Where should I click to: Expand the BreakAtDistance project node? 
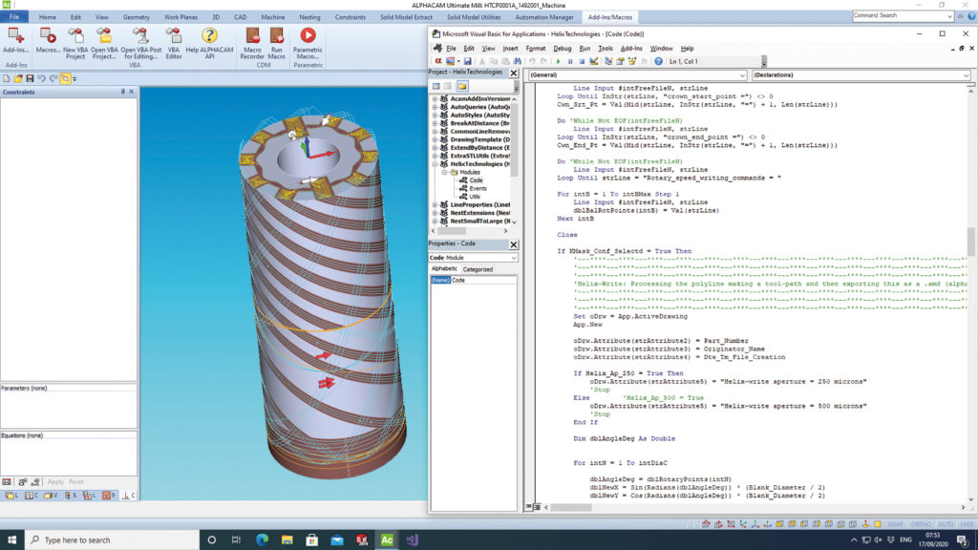tap(435, 123)
